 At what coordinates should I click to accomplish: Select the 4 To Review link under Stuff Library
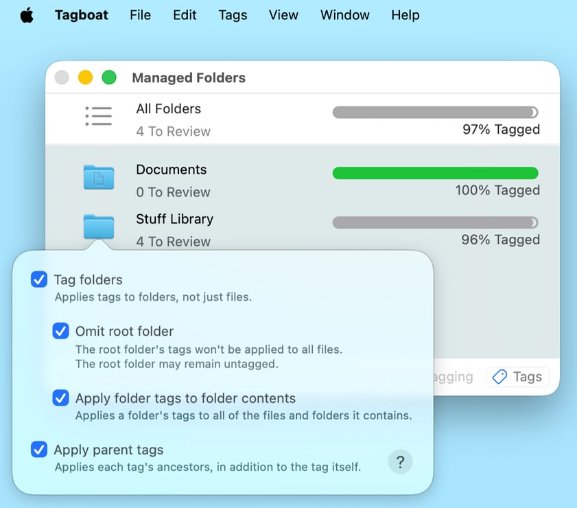pos(172,242)
